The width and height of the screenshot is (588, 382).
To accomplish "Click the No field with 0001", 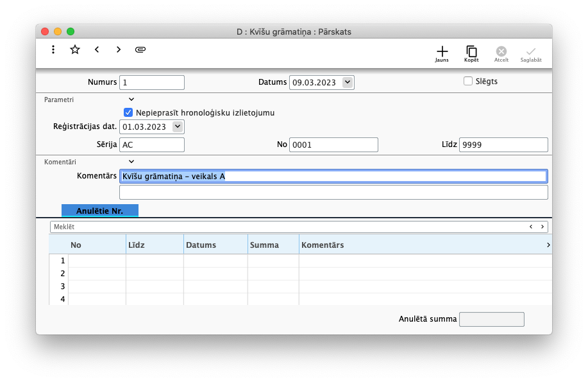I will pos(333,144).
